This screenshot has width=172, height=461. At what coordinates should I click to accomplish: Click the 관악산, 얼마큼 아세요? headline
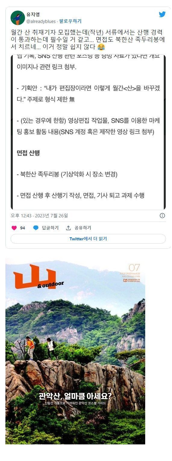75,396
